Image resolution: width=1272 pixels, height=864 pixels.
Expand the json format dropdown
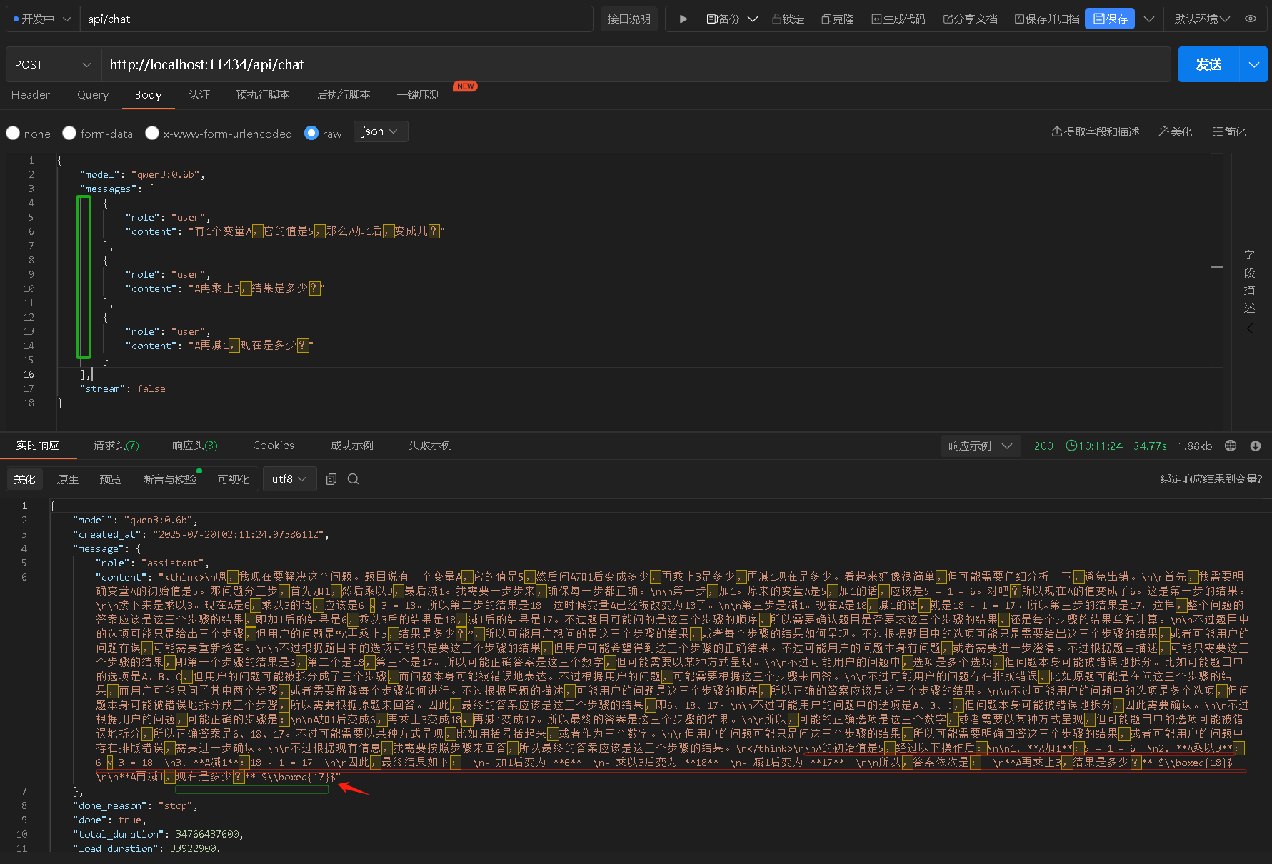click(381, 131)
